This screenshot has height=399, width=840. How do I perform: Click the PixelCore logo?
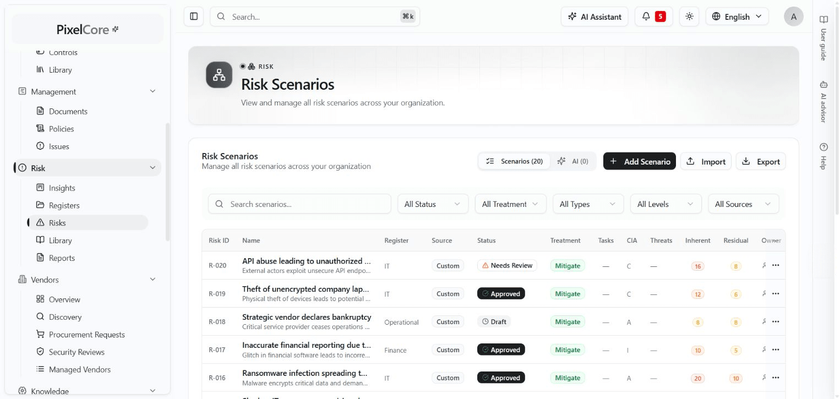tap(88, 30)
